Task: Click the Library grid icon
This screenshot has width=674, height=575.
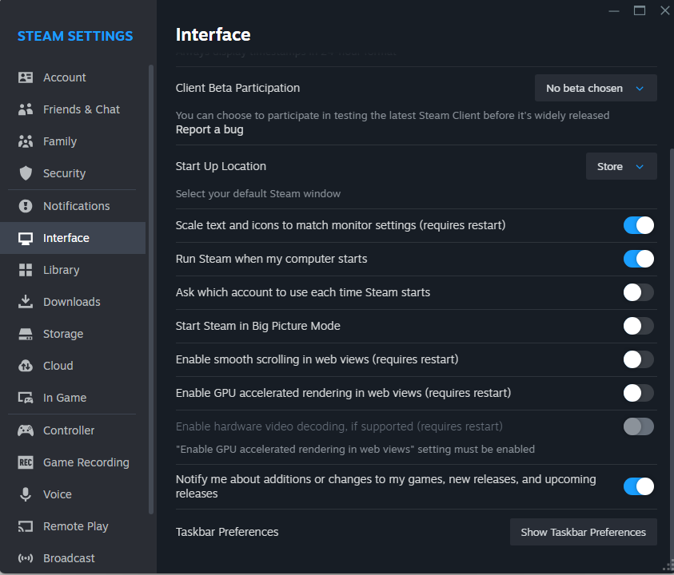Action: pos(26,270)
